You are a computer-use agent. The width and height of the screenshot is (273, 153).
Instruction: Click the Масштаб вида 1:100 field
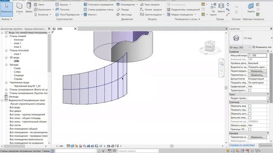pyautogui.click(x=257, y=56)
